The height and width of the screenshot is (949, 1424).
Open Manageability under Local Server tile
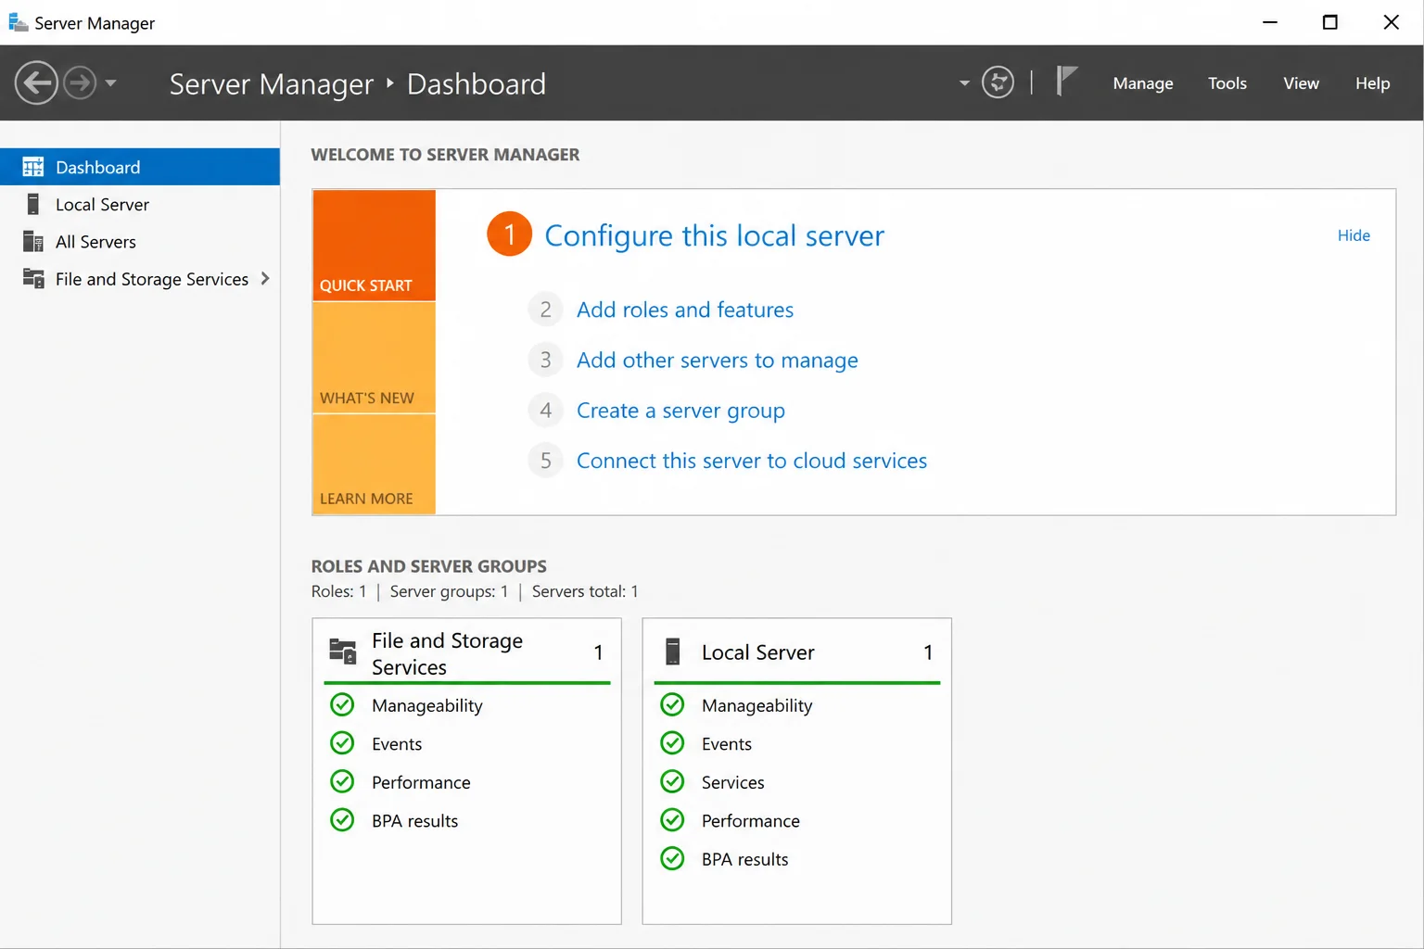pyautogui.click(x=756, y=705)
